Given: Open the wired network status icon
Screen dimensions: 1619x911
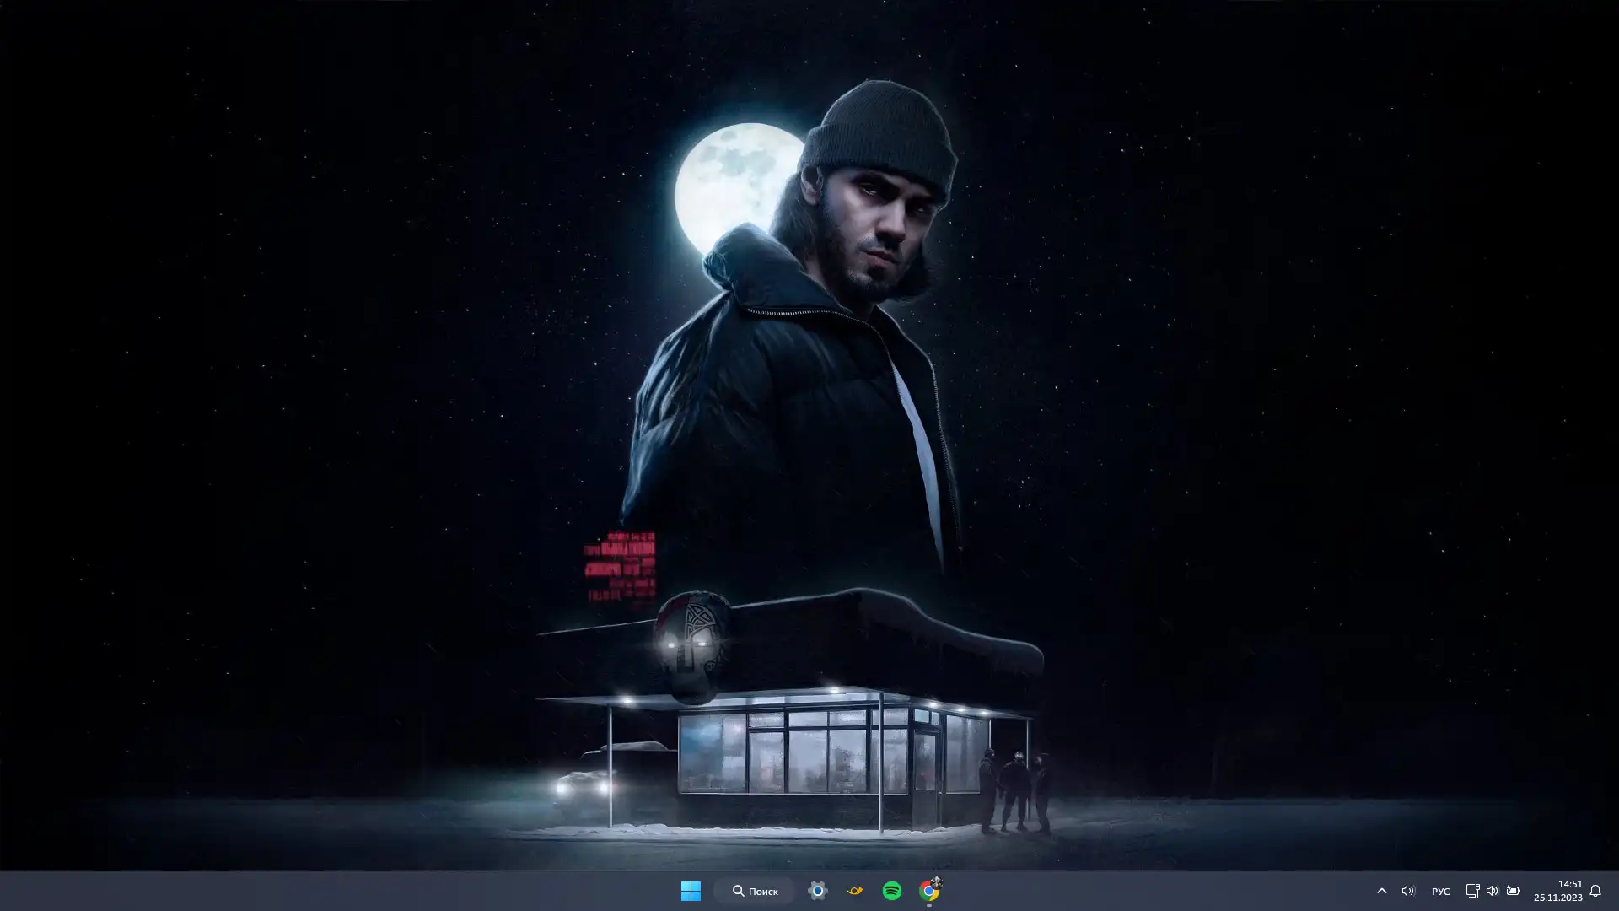Looking at the screenshot, I should click(x=1472, y=891).
